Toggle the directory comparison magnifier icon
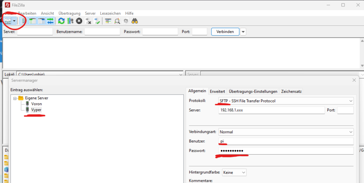 click(117, 21)
